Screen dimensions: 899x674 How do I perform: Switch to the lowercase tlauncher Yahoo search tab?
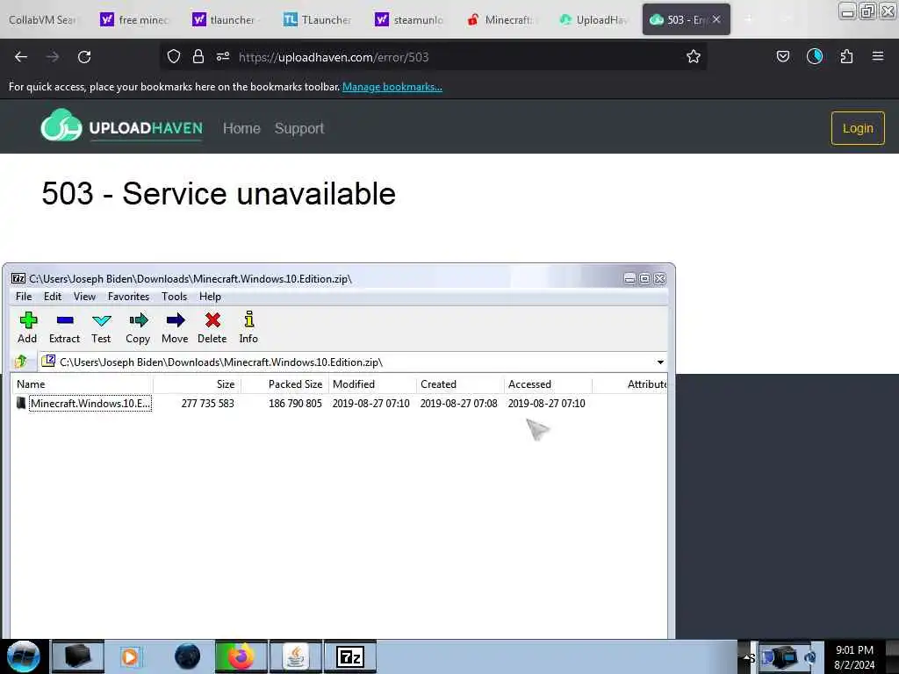(227, 20)
